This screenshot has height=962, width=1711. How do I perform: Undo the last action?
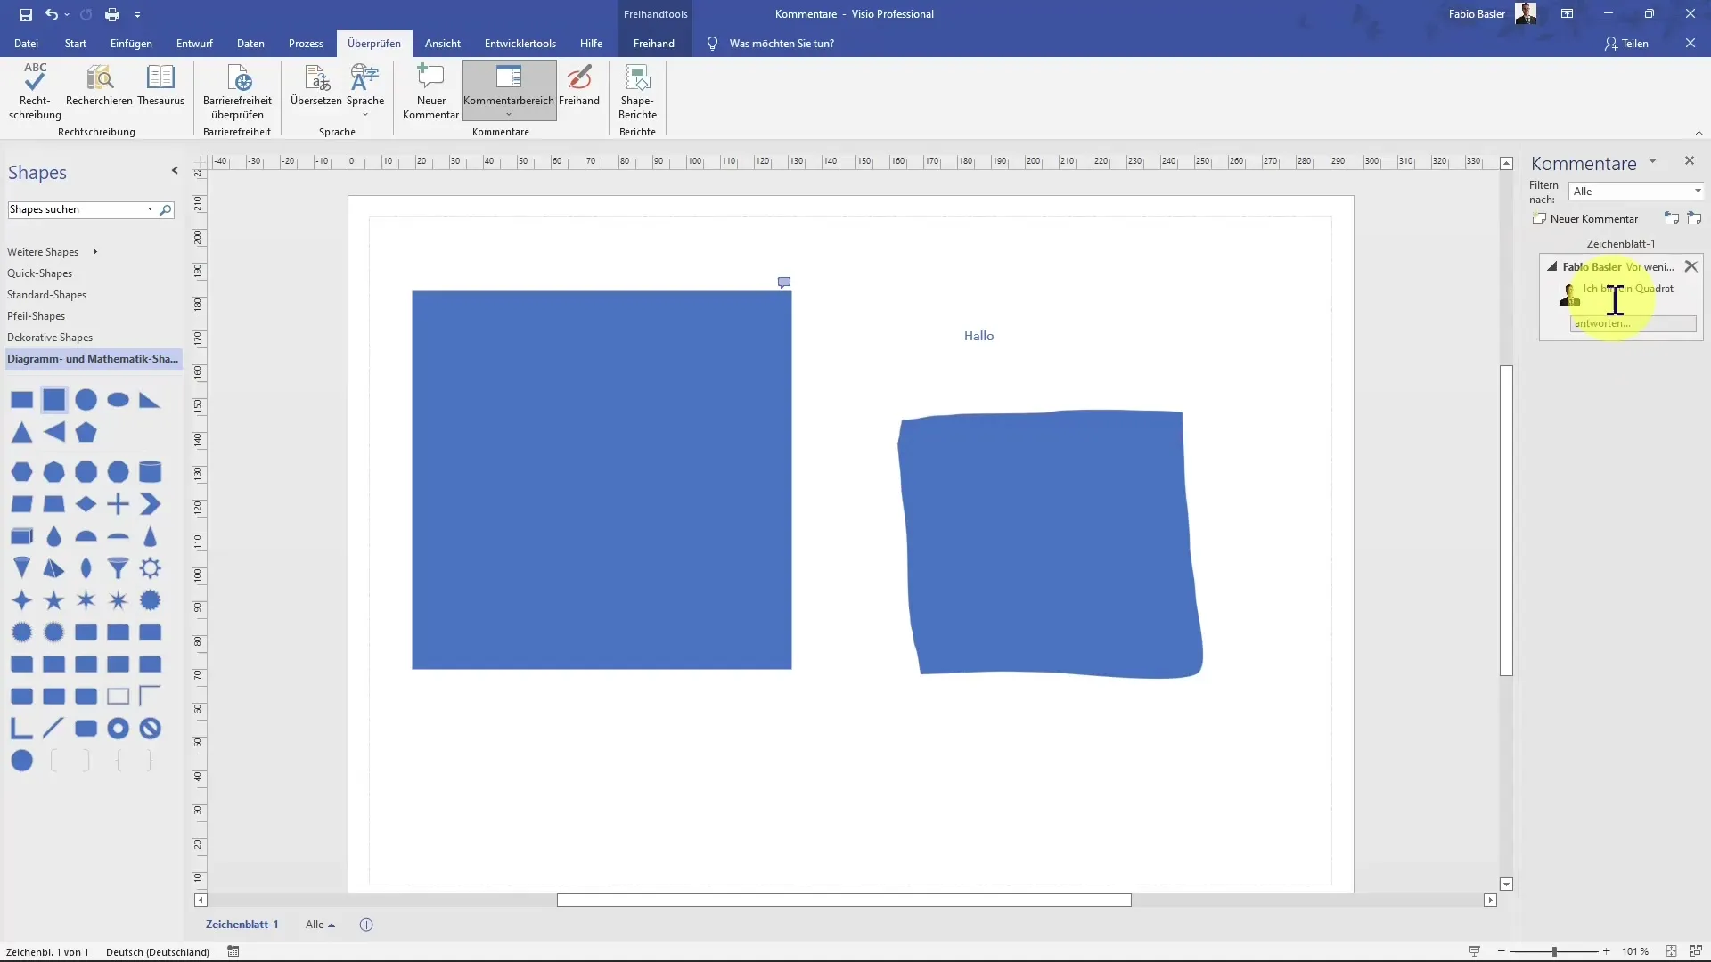52,14
